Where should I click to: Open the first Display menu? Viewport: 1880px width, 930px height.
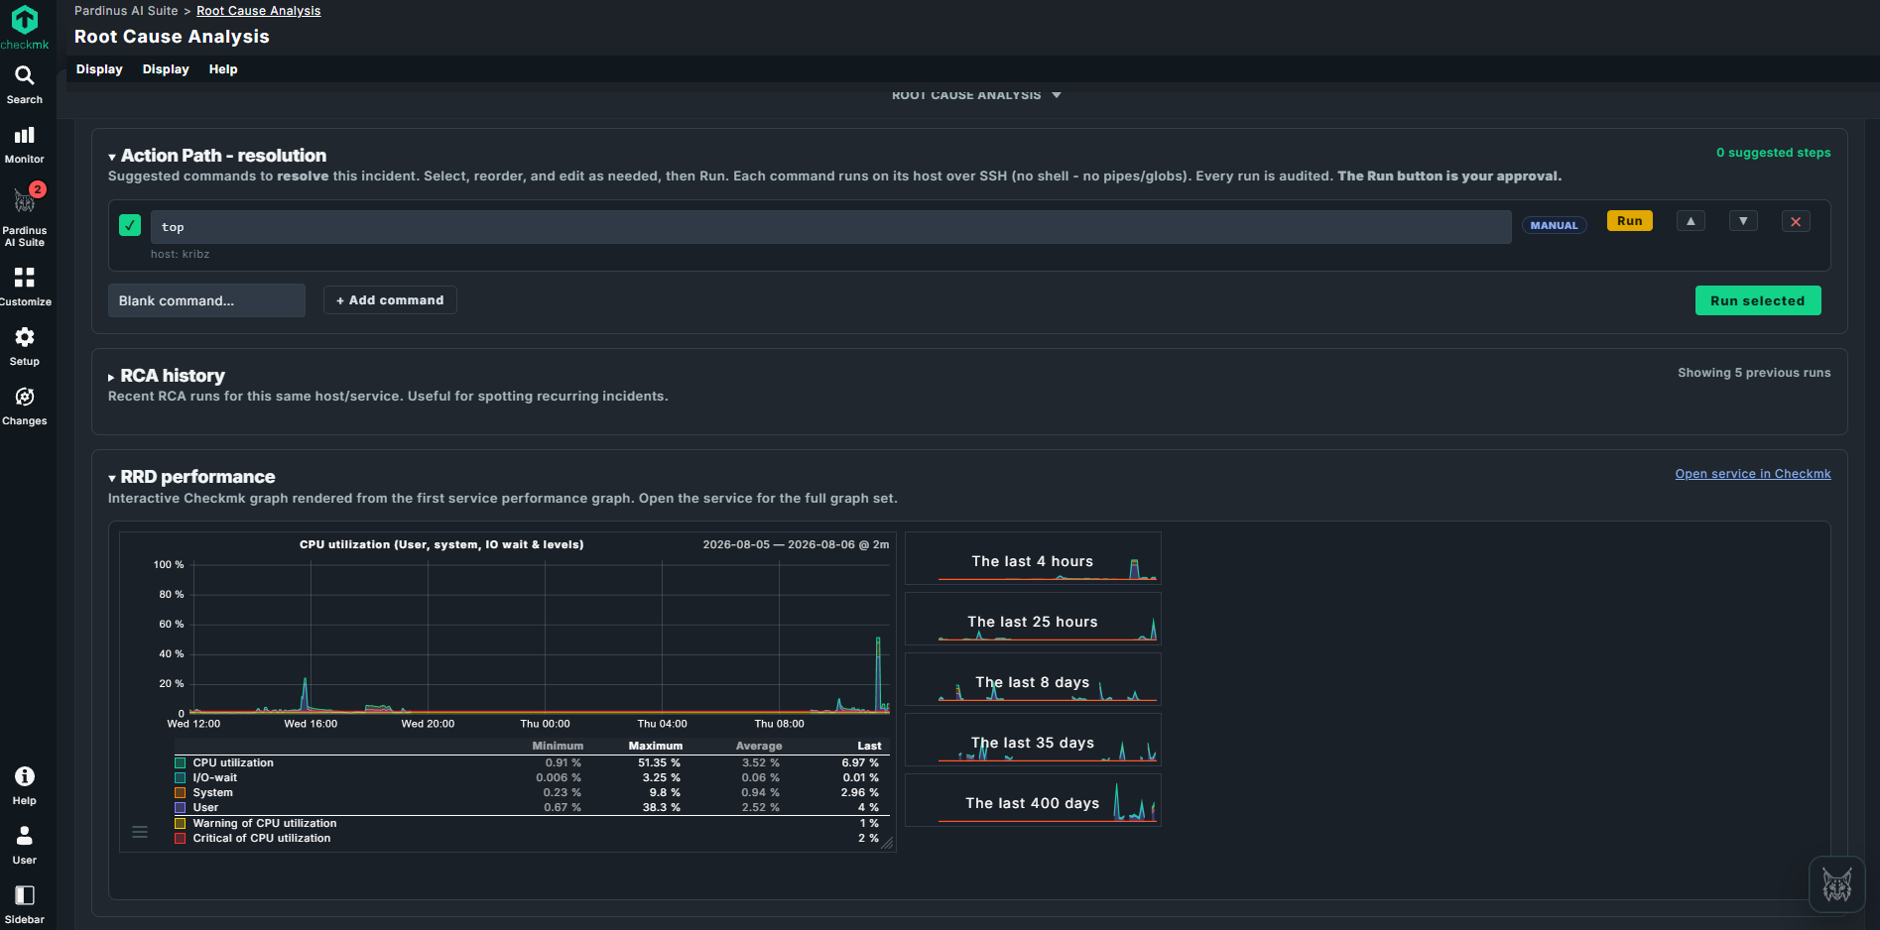coord(99,69)
